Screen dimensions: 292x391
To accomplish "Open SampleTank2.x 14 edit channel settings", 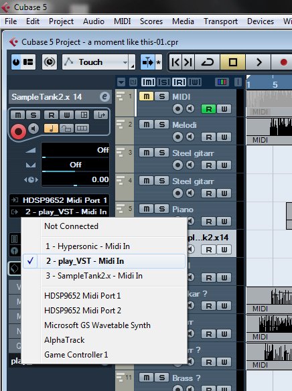I will point(104,97).
